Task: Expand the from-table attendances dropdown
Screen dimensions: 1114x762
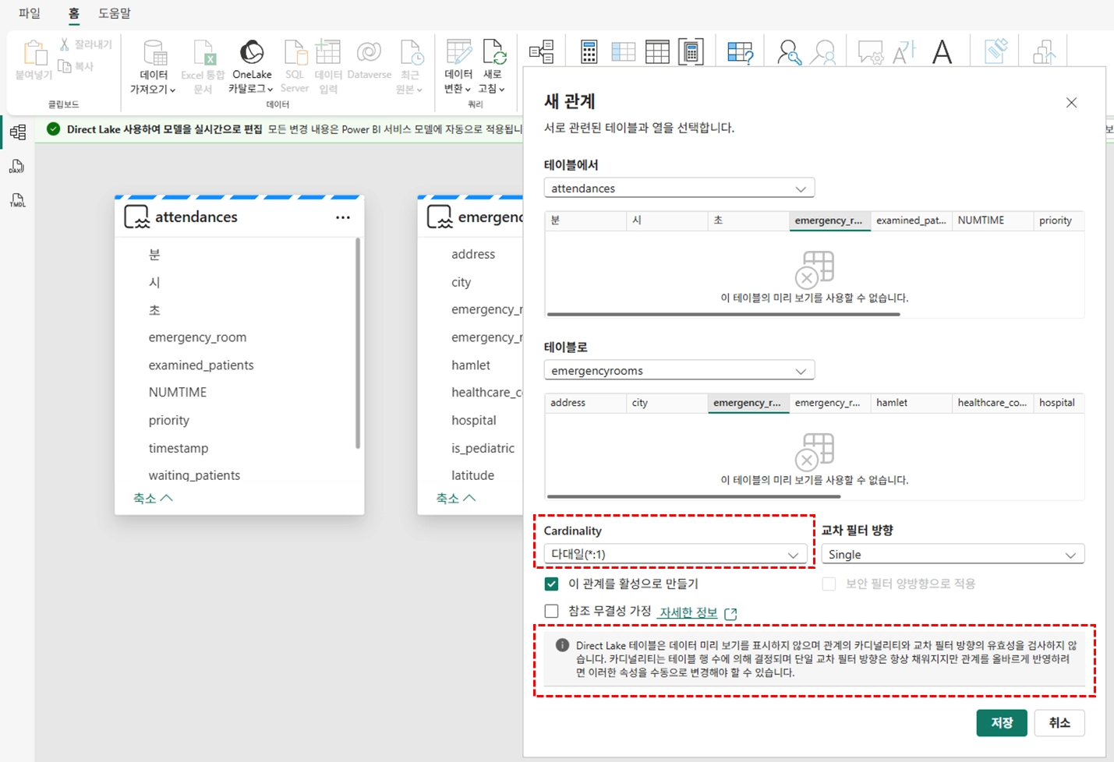Action: click(678, 189)
